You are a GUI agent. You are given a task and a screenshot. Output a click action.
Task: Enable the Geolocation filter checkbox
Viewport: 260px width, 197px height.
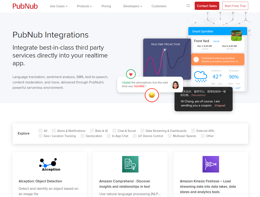tap(83, 136)
